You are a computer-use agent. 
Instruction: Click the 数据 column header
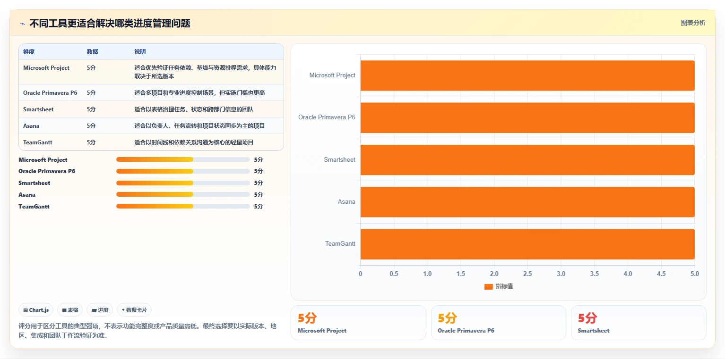tap(93, 52)
